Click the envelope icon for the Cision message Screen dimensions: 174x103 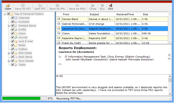(59, 33)
